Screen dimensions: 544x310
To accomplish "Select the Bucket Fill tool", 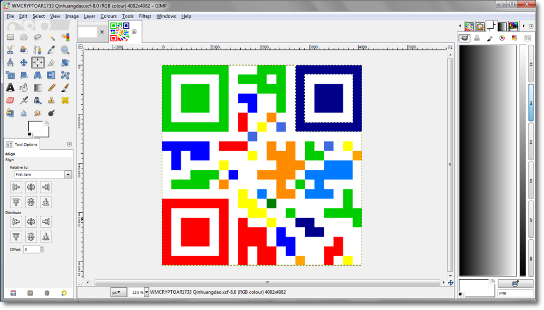I will (24, 88).
